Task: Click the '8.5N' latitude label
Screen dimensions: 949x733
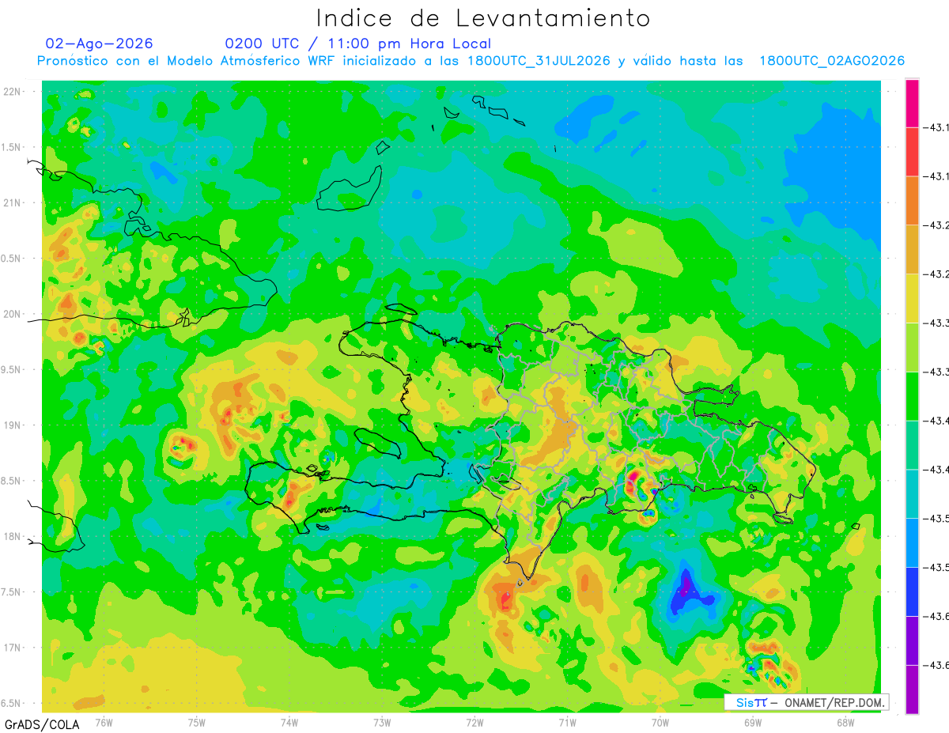Action: point(12,481)
